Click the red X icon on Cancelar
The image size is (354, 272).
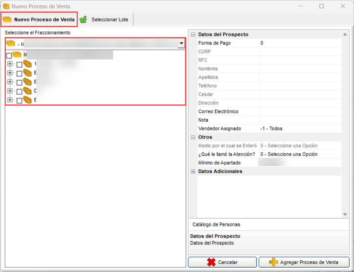pos(211,262)
